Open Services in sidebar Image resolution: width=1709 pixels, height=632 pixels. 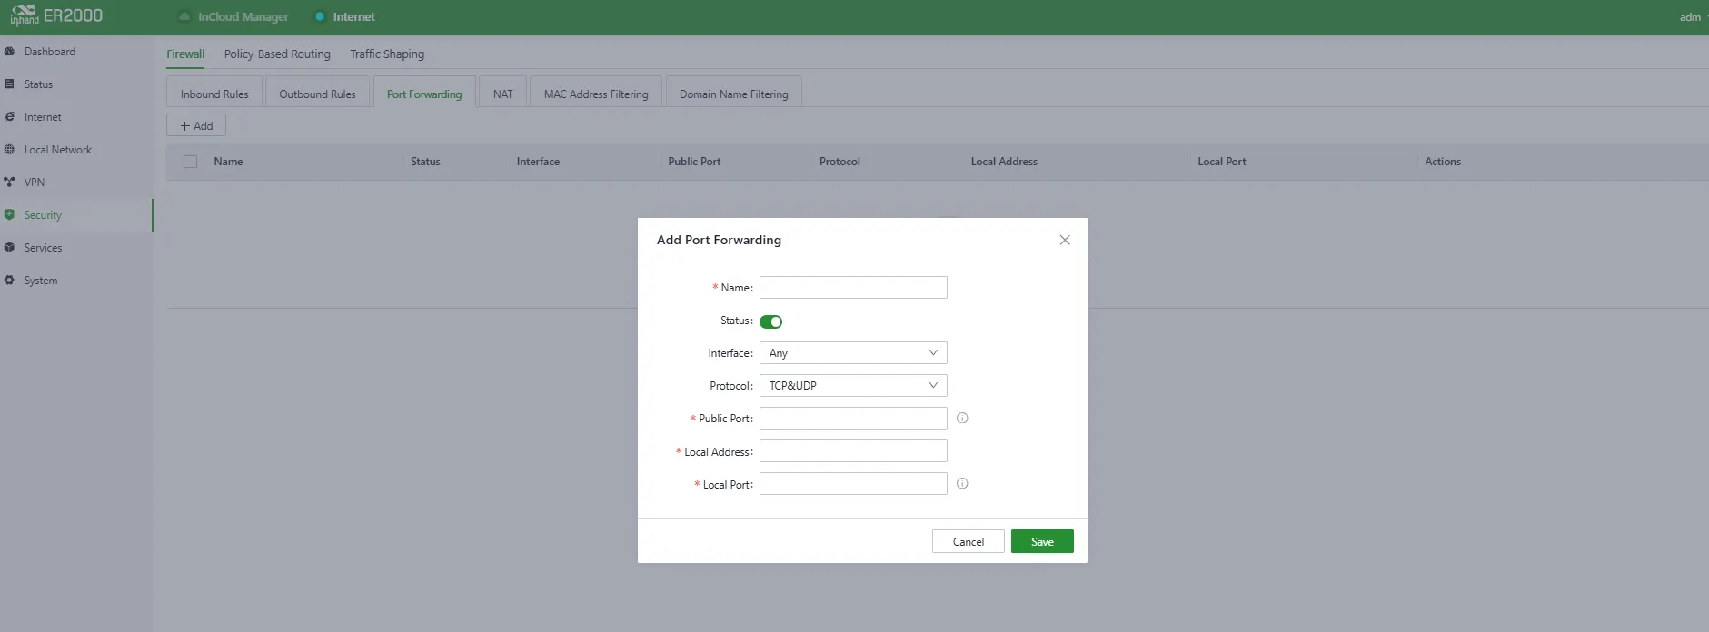(x=43, y=248)
